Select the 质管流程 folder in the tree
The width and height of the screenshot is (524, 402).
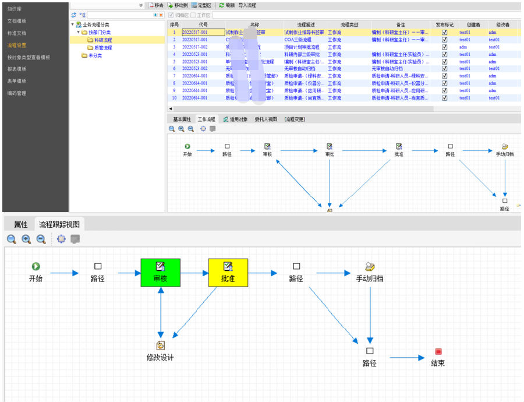pos(102,48)
